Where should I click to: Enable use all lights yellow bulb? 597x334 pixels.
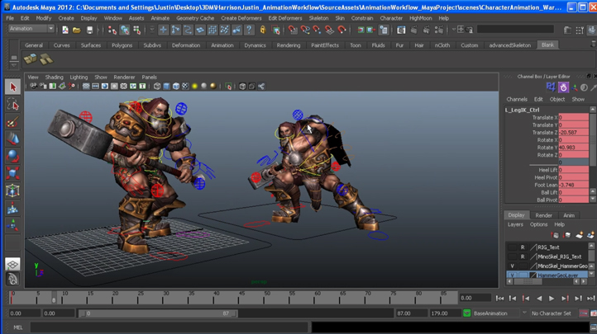(194, 86)
